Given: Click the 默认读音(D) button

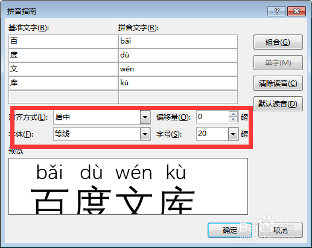Looking at the screenshot, I should [278, 104].
